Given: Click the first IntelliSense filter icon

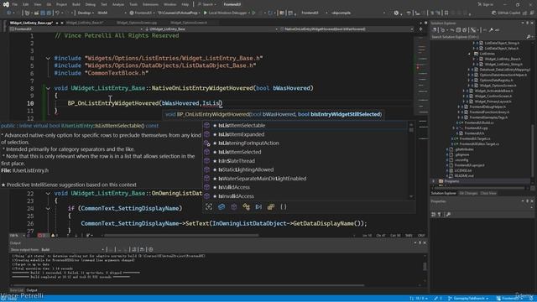Looking at the screenshot, I should point(209,207).
